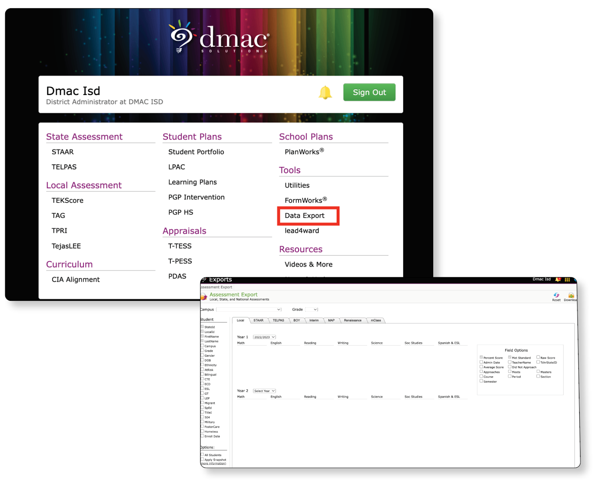Check the Bilingual student field checkbox

[x=202, y=374]
